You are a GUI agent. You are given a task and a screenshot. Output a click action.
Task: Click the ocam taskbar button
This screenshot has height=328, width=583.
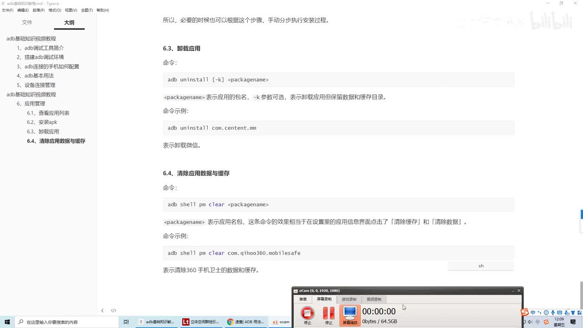point(281,322)
